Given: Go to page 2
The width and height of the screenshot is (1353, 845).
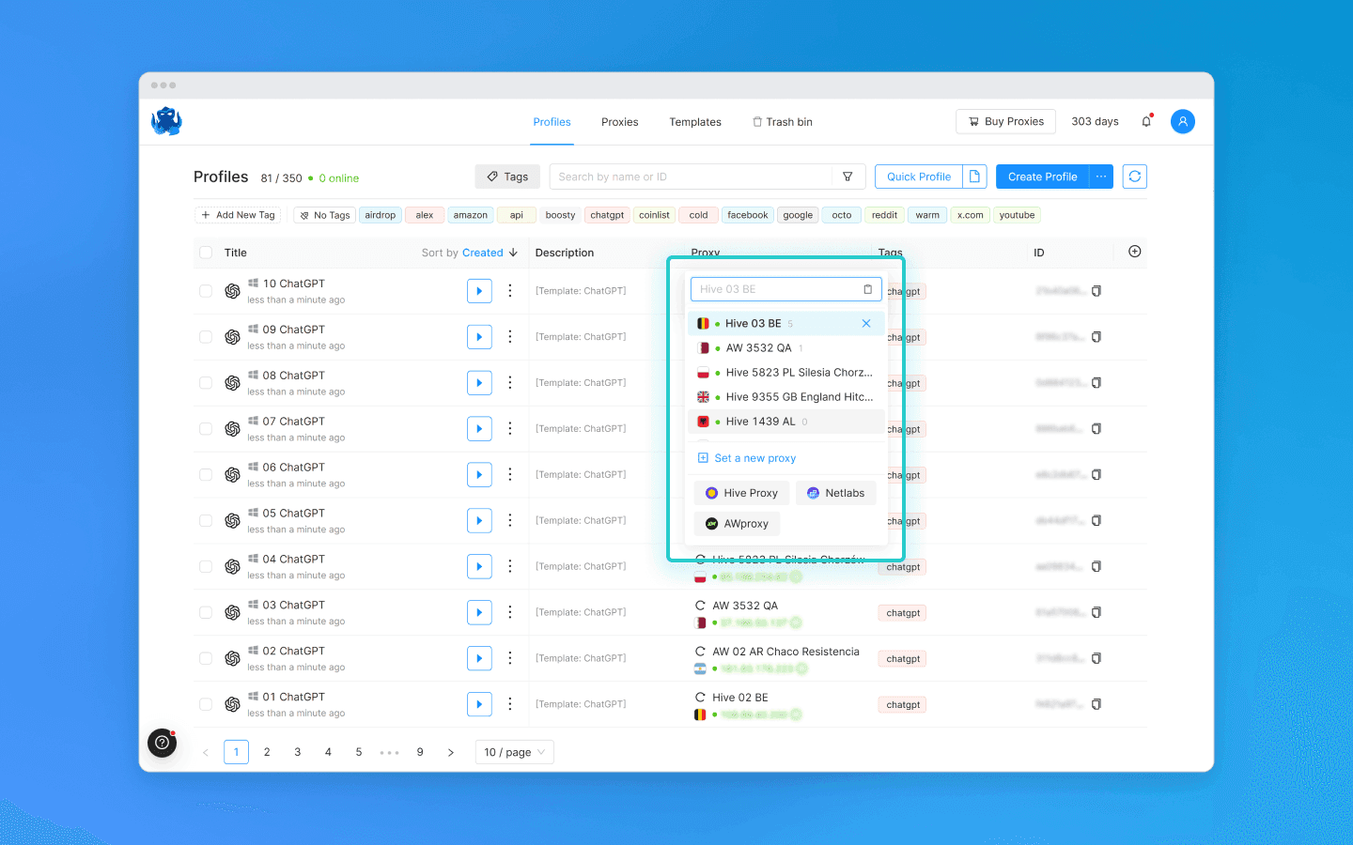Looking at the screenshot, I should 267,752.
